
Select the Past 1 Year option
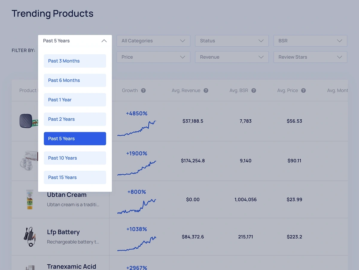point(75,100)
